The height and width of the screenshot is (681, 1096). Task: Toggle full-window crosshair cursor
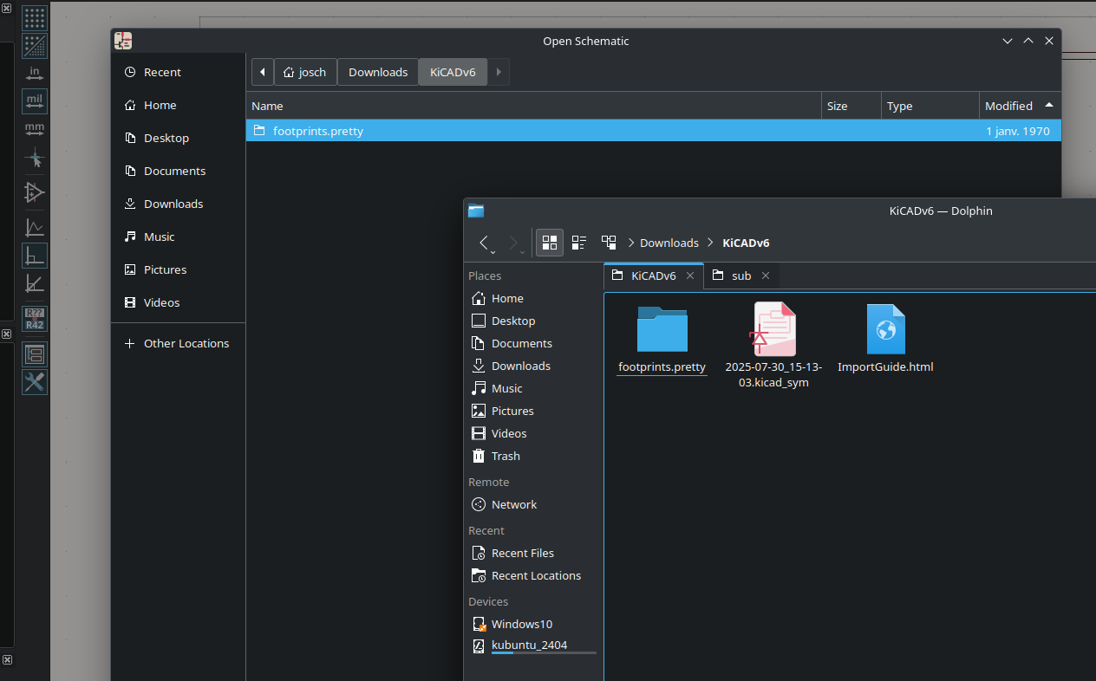[35, 159]
